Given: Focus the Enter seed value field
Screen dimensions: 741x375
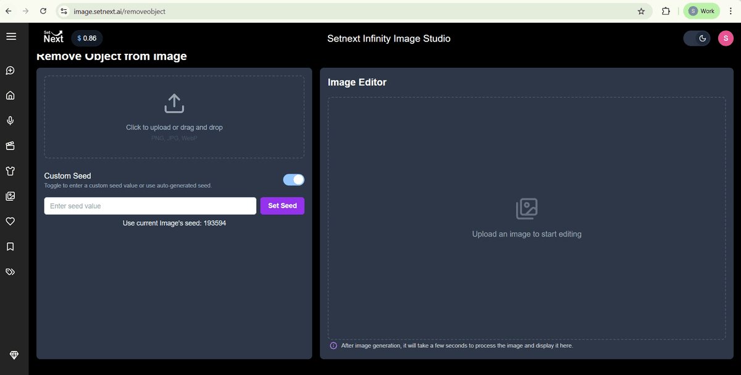Looking at the screenshot, I should coord(150,206).
